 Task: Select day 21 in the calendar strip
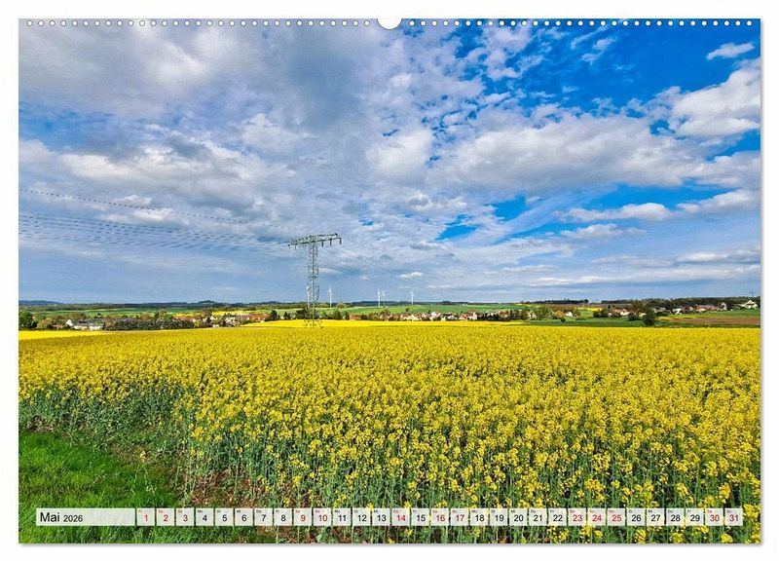click(538, 517)
